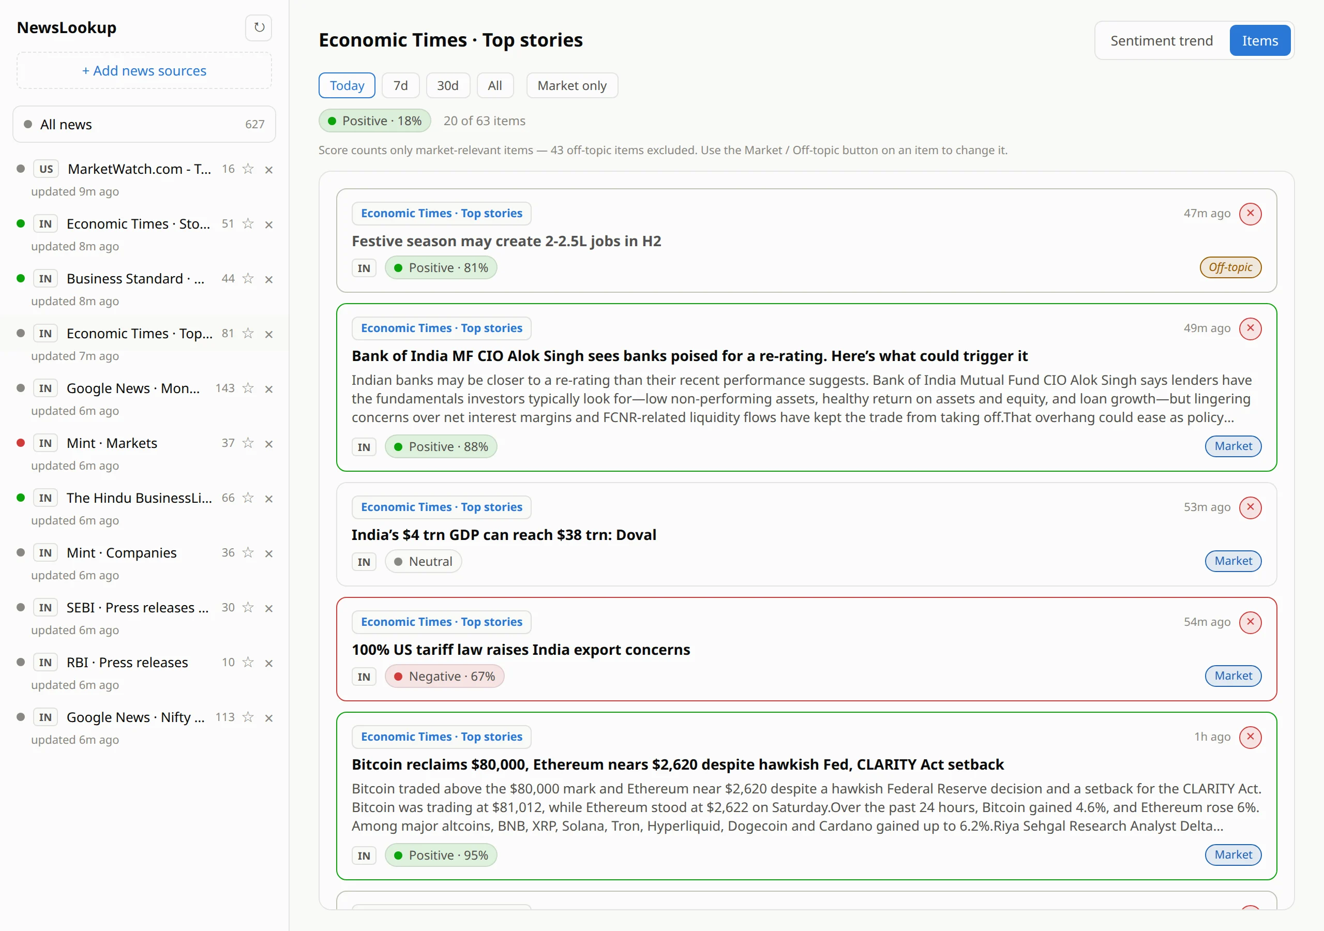Remove the SEBI · Press releases source
This screenshot has height=931, width=1324.
[x=269, y=608]
